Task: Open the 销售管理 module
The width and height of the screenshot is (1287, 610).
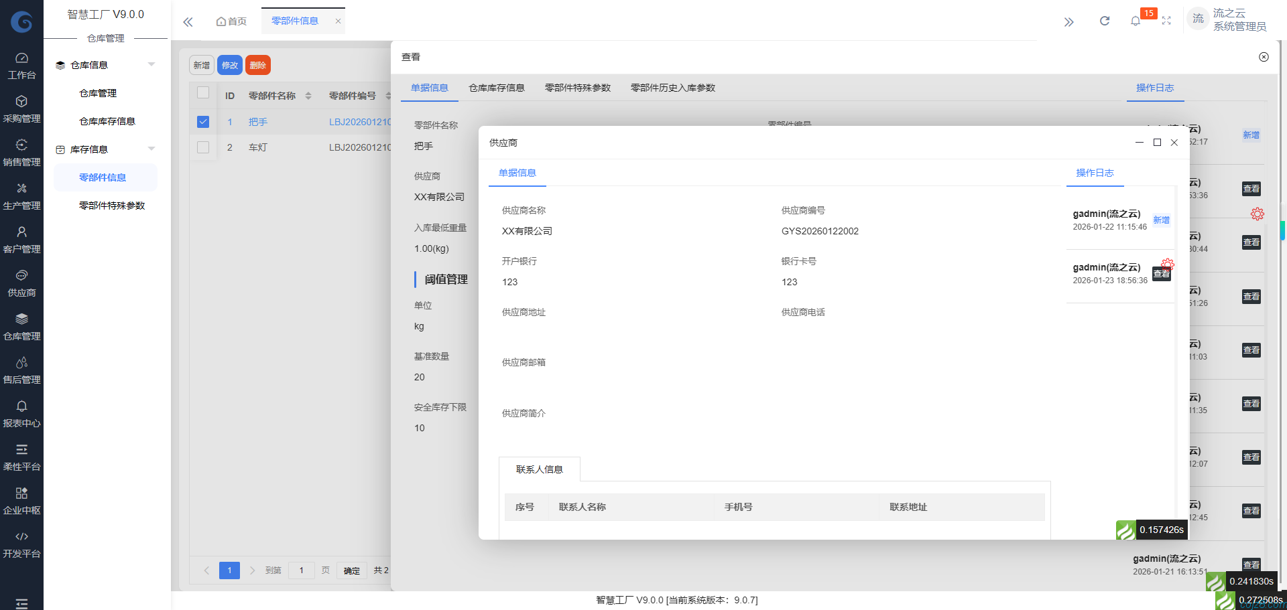Action: pyautogui.click(x=21, y=153)
